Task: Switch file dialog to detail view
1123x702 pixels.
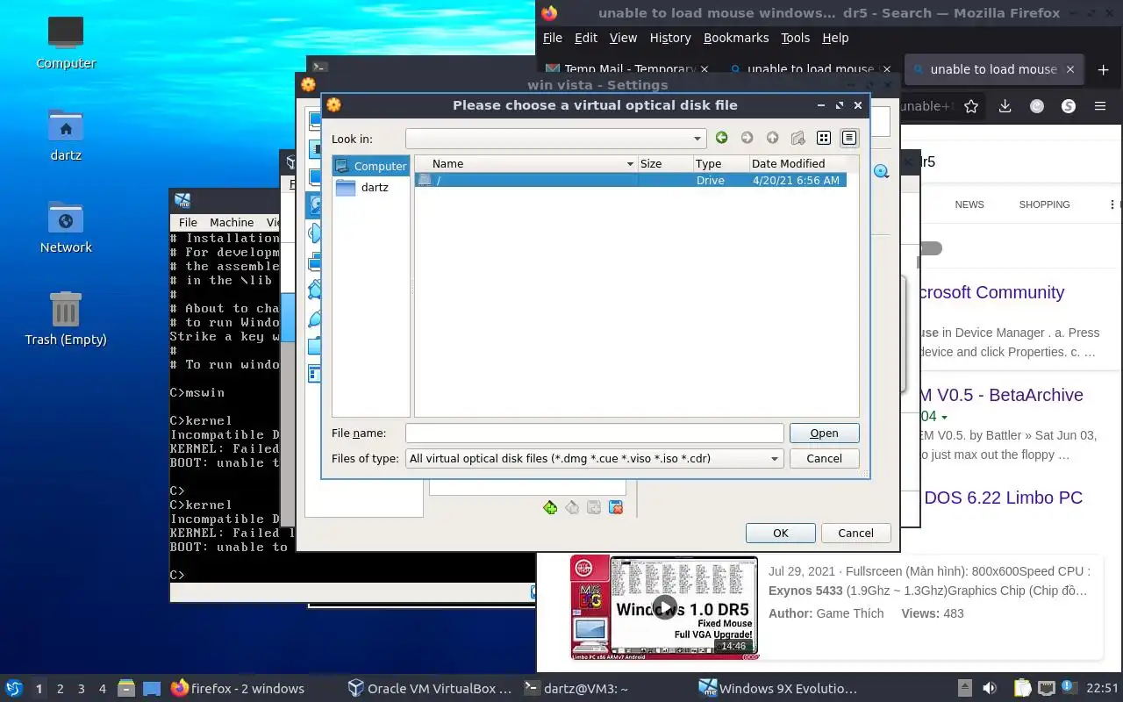Action: pos(848,138)
